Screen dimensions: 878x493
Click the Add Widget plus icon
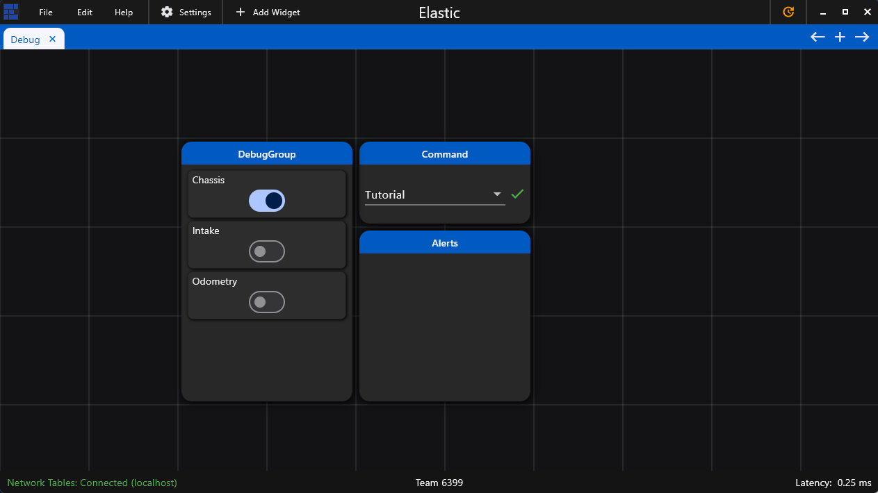click(x=241, y=12)
